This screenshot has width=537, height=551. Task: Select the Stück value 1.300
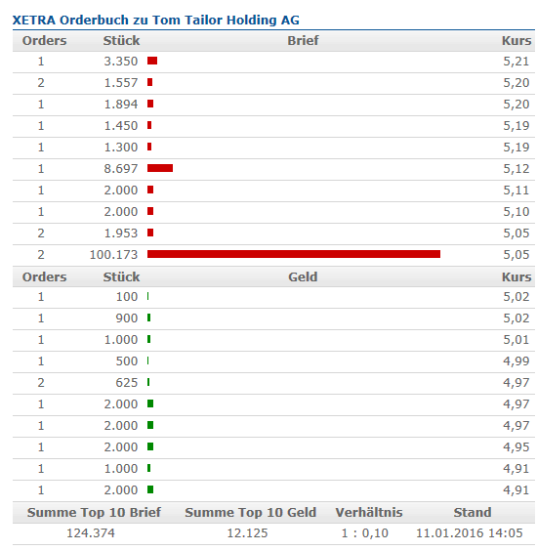(x=121, y=148)
